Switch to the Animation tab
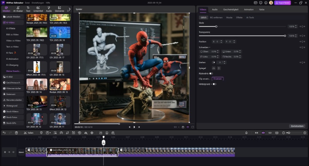The height and width of the screenshot is (166, 309). coord(249,9)
